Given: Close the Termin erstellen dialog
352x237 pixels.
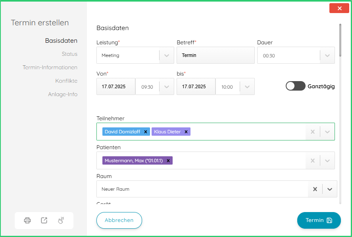Looking at the screenshot, I should (339, 8).
